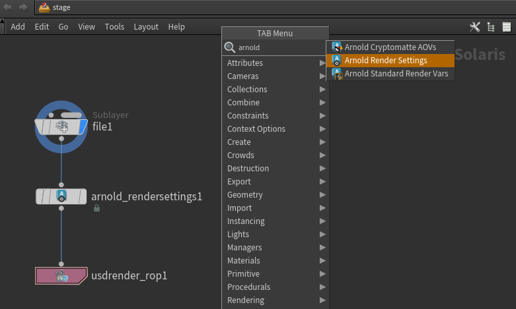Open the Geometry category

click(275, 194)
